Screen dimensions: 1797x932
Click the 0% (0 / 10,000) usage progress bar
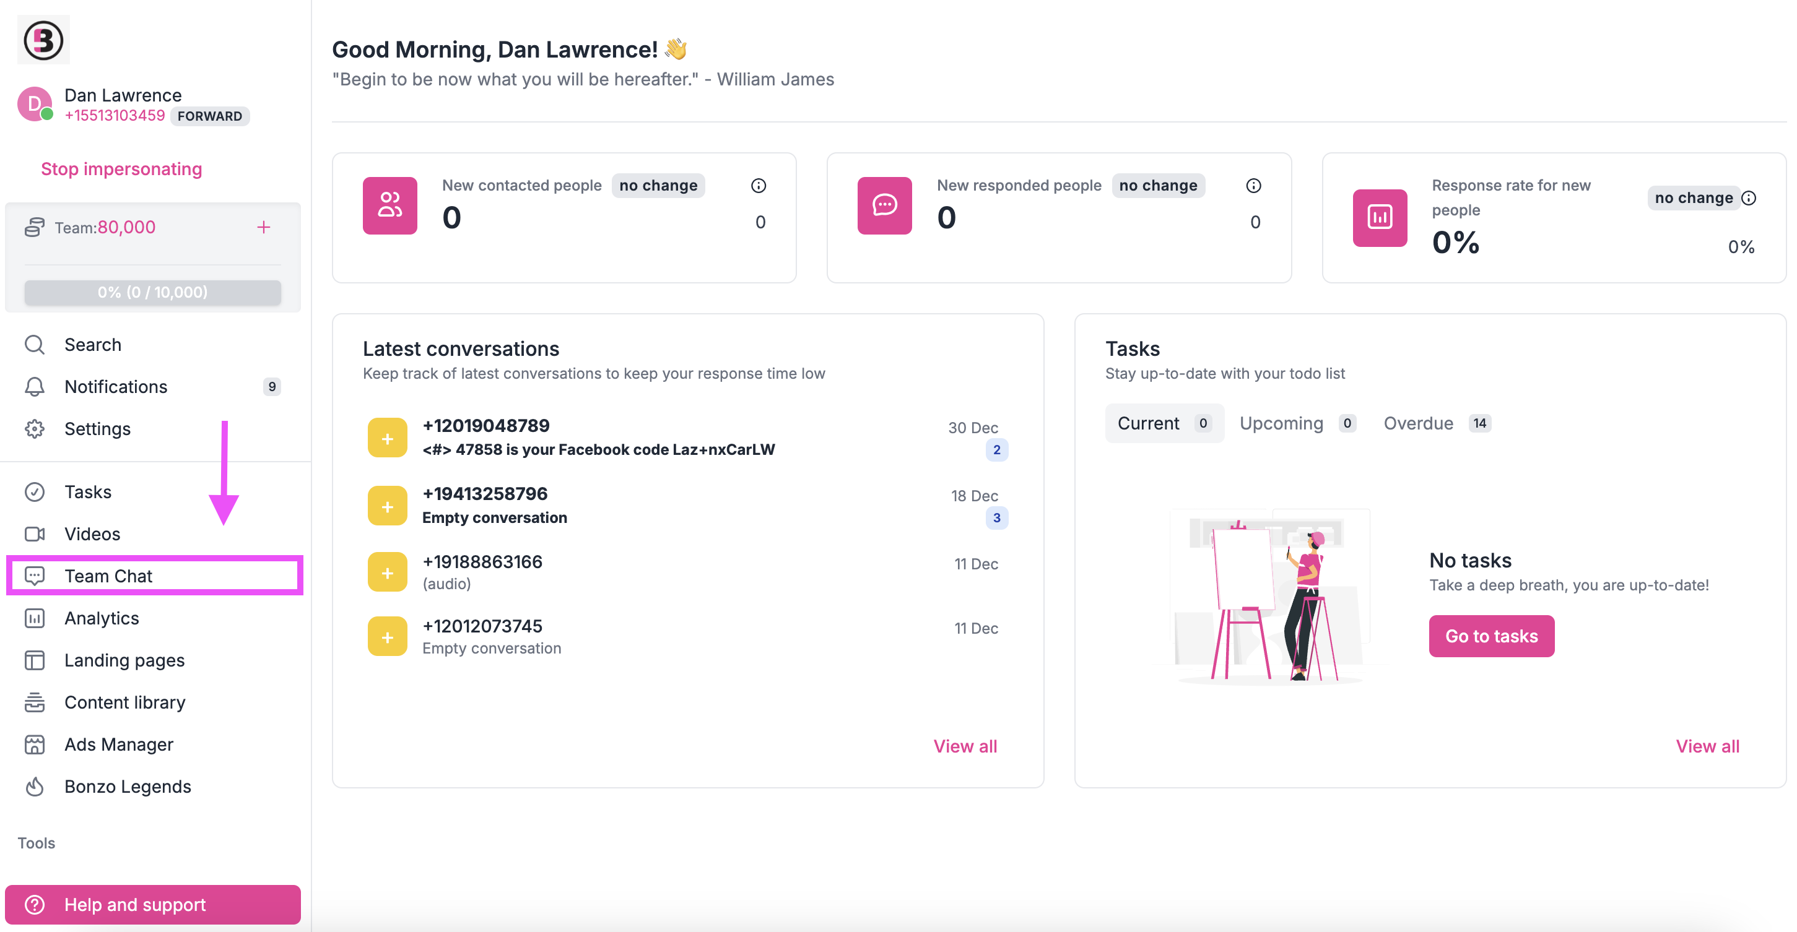point(153,292)
